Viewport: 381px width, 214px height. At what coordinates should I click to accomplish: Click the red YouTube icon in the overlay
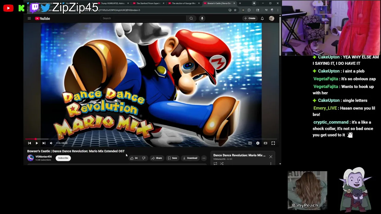pos(8,8)
